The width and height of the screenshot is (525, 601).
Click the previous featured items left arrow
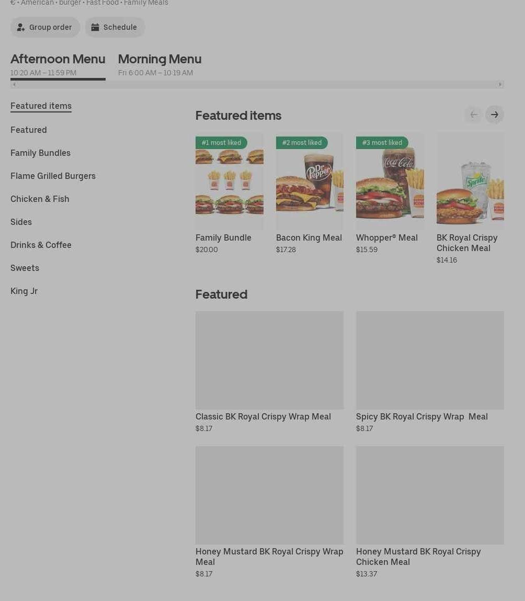pyautogui.click(x=474, y=115)
